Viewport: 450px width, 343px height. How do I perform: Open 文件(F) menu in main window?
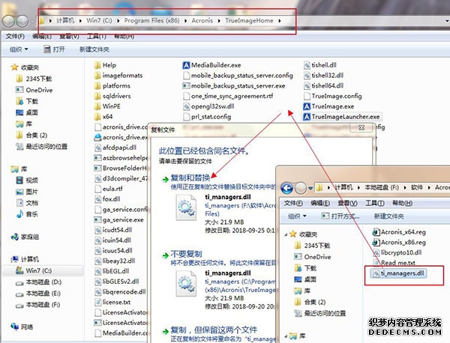(x=16, y=36)
